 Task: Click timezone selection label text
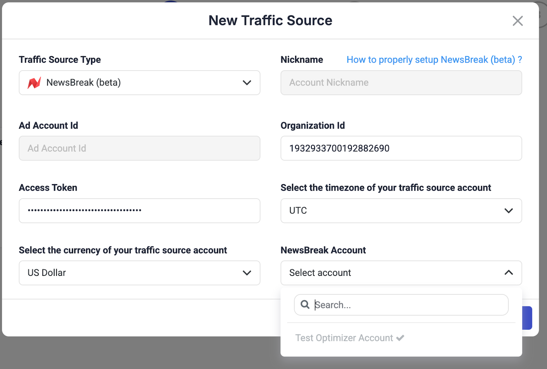(x=386, y=188)
